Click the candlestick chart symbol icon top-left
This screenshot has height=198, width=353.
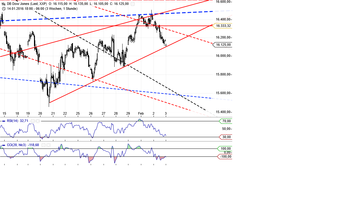pyautogui.click(x=3, y=4)
